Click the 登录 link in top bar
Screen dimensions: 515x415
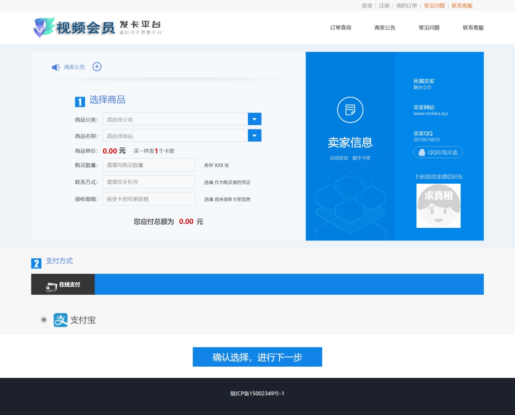(367, 6)
